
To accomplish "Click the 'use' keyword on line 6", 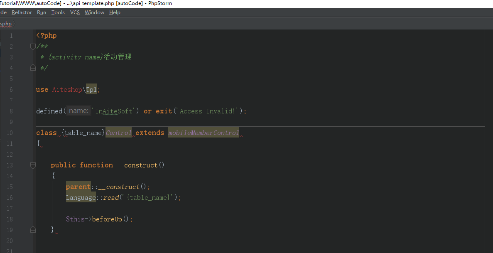I will pos(42,90).
